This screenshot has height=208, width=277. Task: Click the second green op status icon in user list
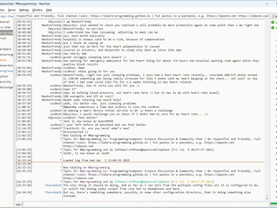[x=273, y=27]
